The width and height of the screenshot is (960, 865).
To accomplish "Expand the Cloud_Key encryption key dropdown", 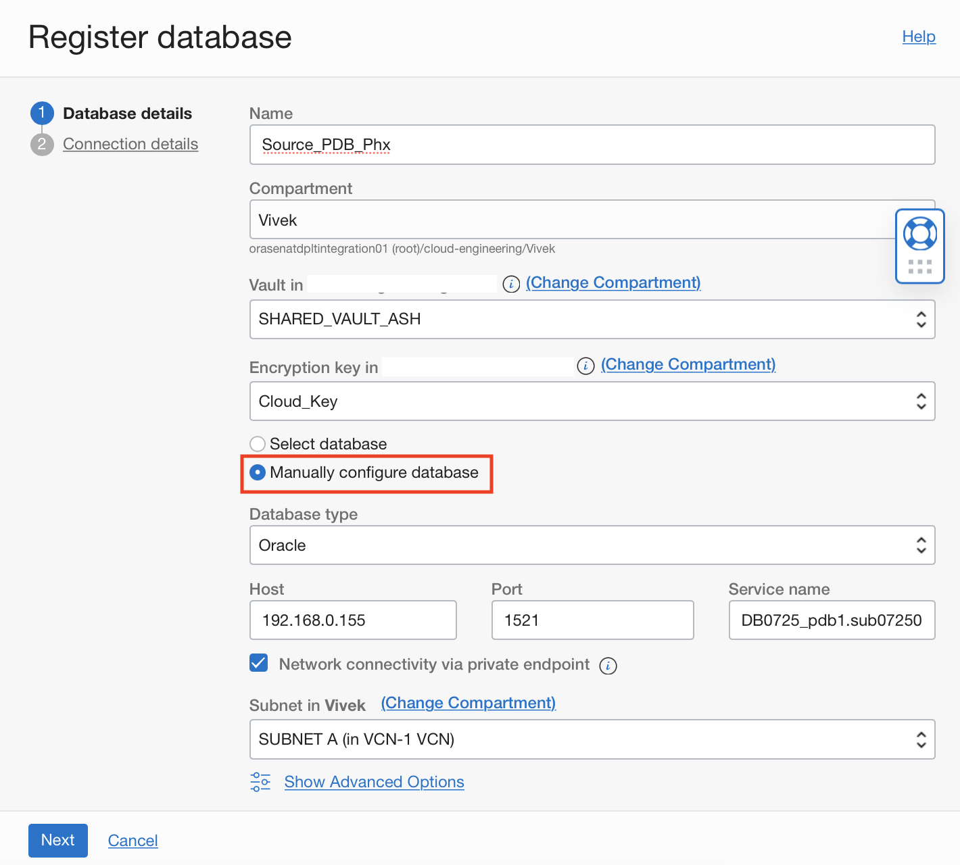I will point(592,401).
